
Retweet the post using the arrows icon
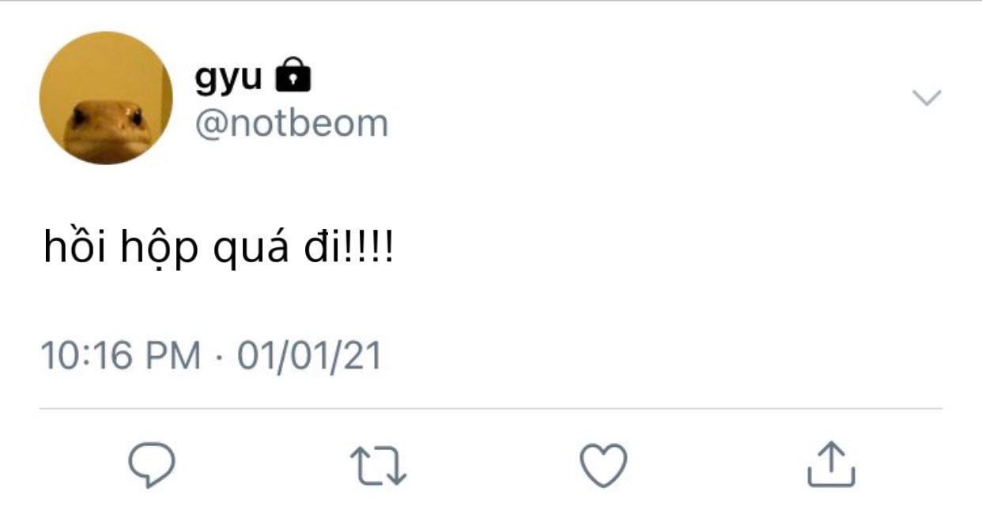click(378, 465)
